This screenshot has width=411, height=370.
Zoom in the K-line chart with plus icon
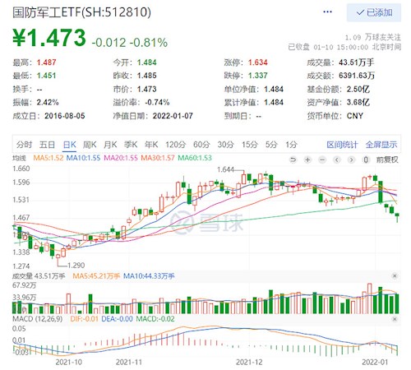tap(307, 160)
